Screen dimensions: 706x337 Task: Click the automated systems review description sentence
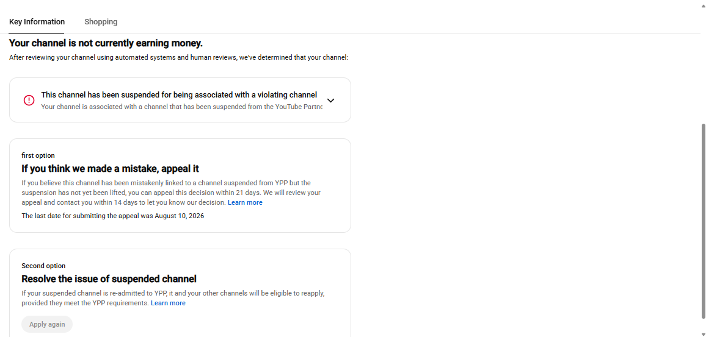click(x=179, y=58)
